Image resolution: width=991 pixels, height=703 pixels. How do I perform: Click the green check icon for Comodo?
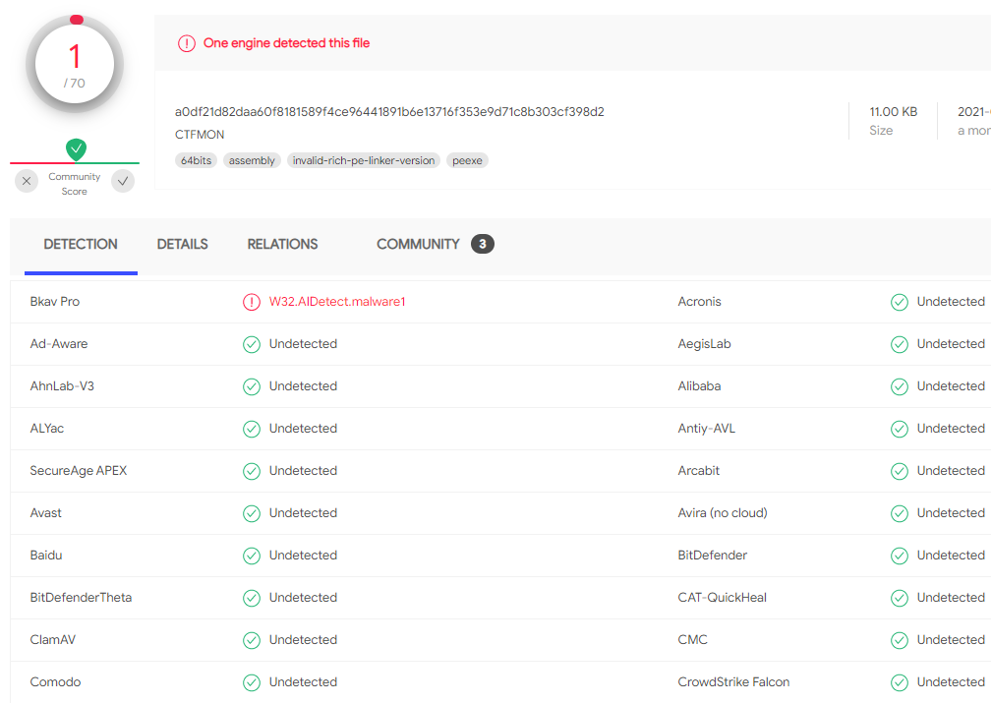252,682
